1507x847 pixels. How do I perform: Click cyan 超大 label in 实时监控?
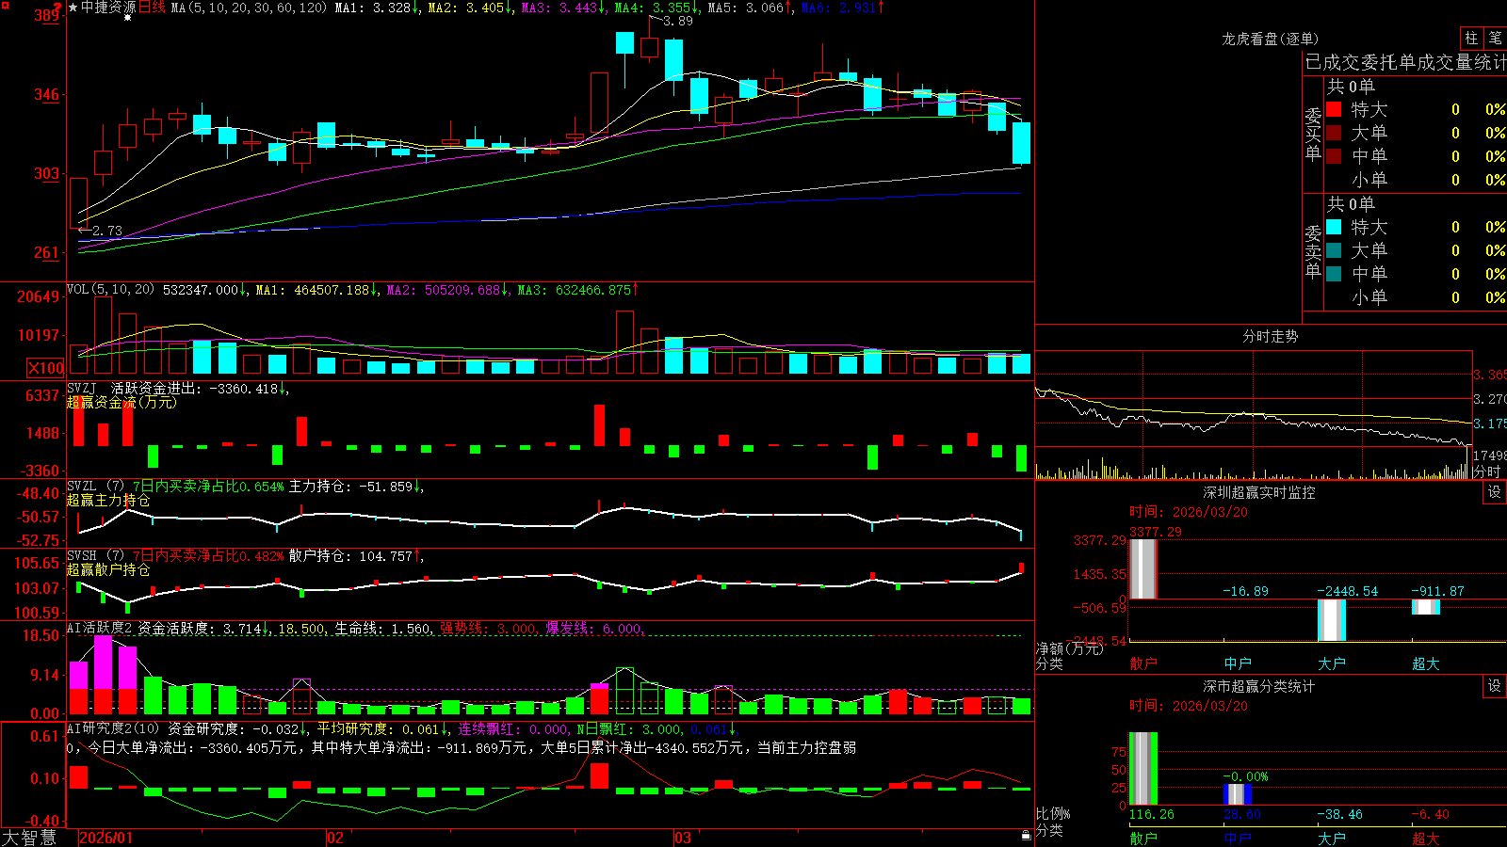[1426, 663]
